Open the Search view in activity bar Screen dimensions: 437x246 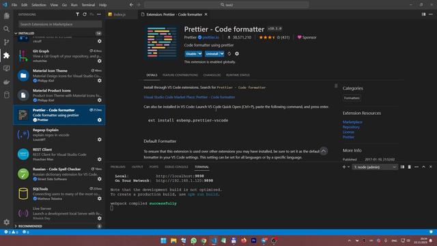(x=6, y=29)
